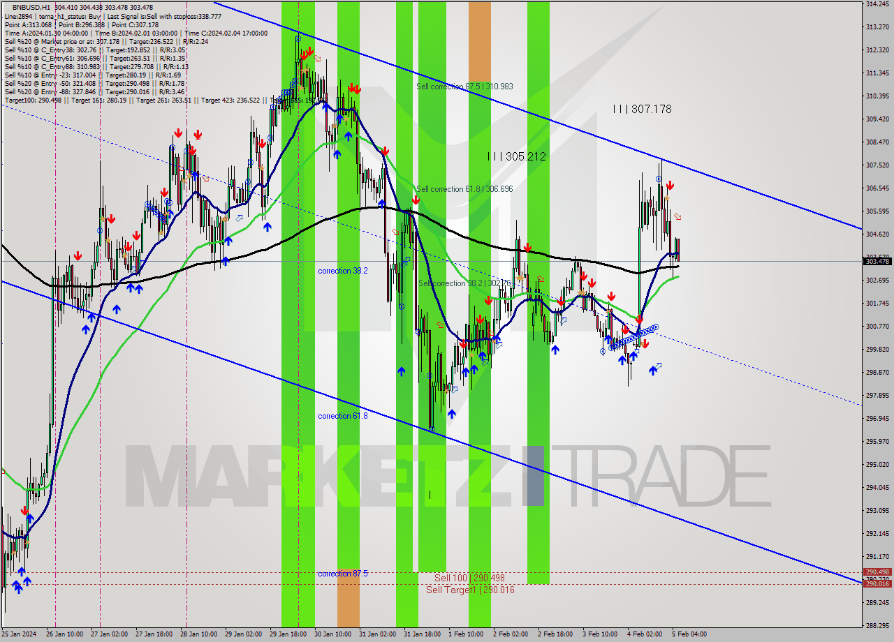Click the 'Sell 100 | 290.498' label
This screenshot has width=894, height=642.
(x=469, y=578)
